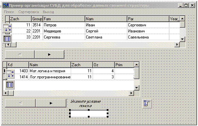Click the application icon in the title bar
The width and height of the screenshot is (198, 126).
(x=6, y=6)
